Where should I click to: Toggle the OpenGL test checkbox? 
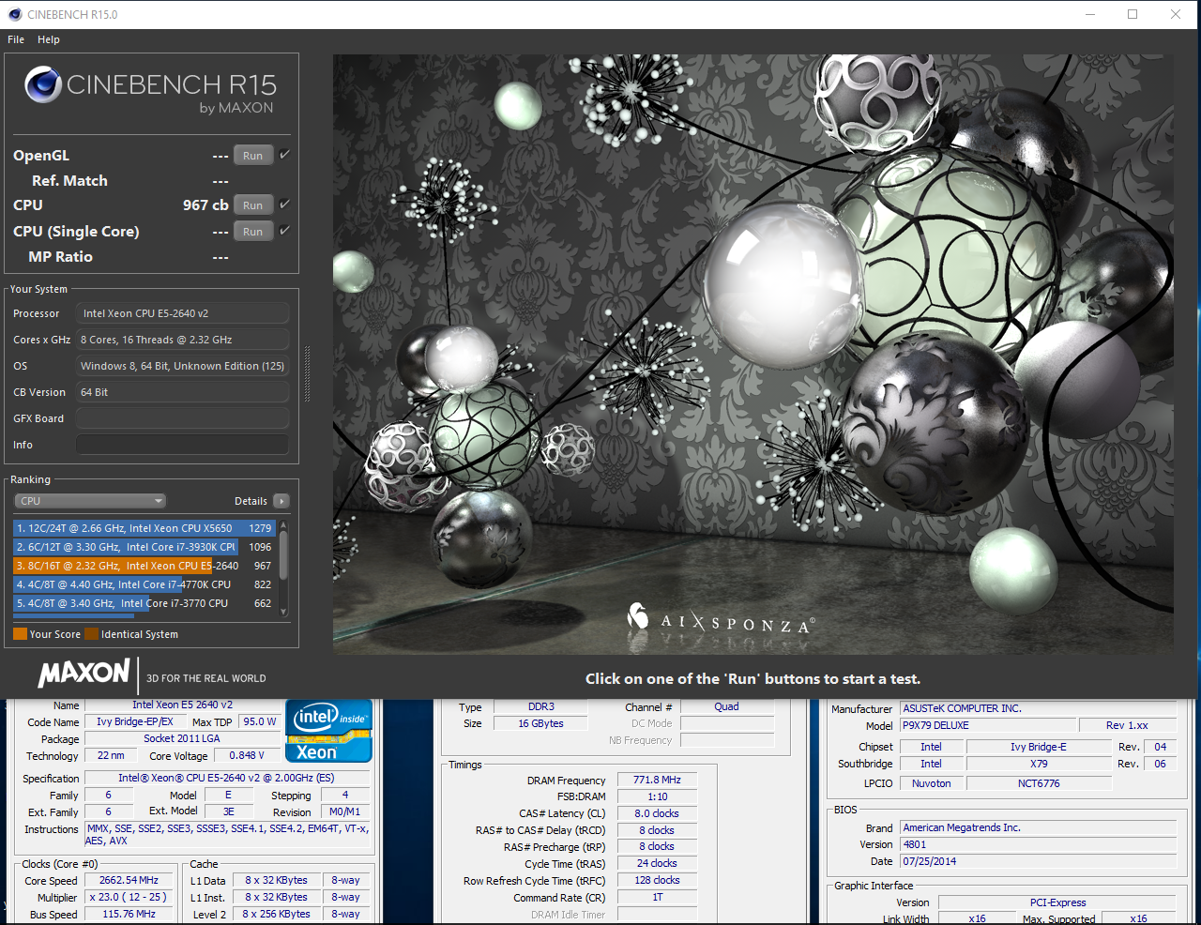coord(284,155)
